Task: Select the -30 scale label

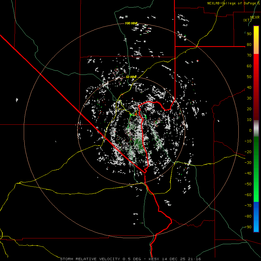Action: point(248,163)
